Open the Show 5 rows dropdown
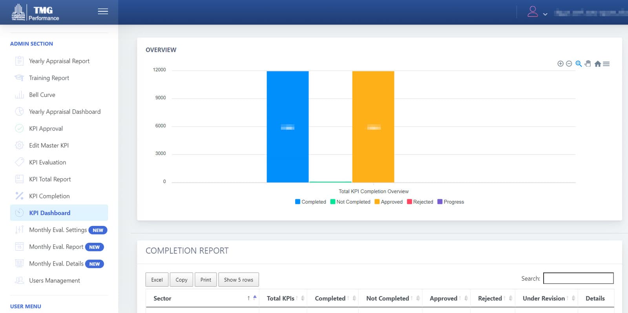628x313 pixels. point(239,280)
